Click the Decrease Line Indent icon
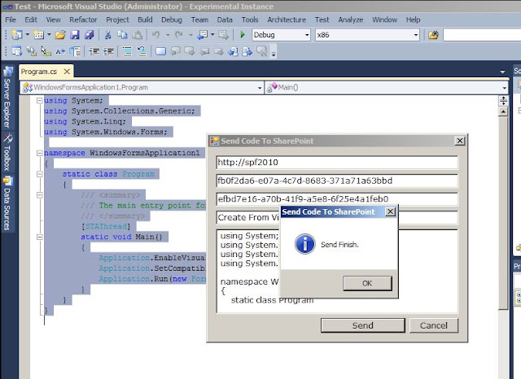Viewport: 521px width, 379px height. click(94, 51)
